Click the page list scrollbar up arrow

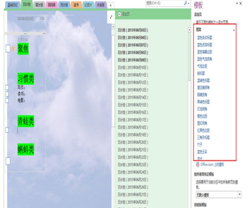[189, 30]
